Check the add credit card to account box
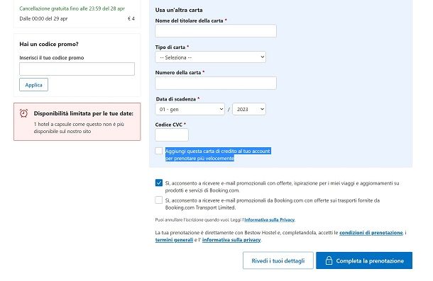Image resolution: width=433 pixels, height=281 pixels. [159, 151]
